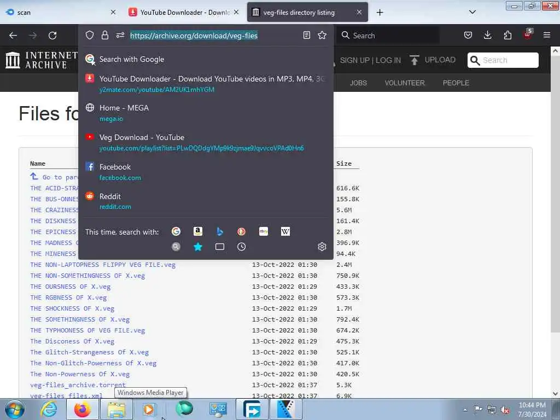The image size is (560, 420).
Task: Open search settings gear icon
Action: pos(322,247)
